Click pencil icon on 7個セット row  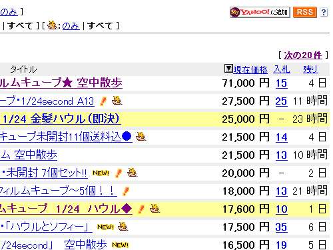[119, 173]
